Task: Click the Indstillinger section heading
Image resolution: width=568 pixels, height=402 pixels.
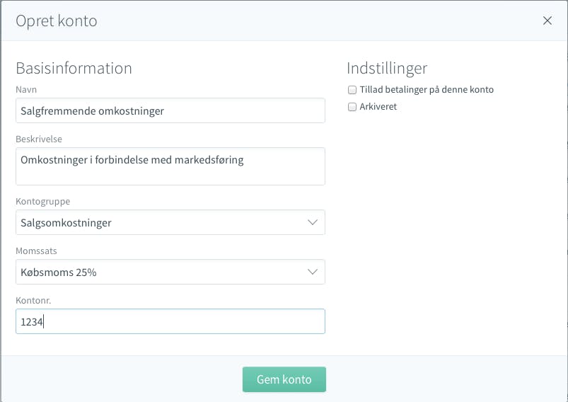Action: pyautogui.click(x=387, y=69)
